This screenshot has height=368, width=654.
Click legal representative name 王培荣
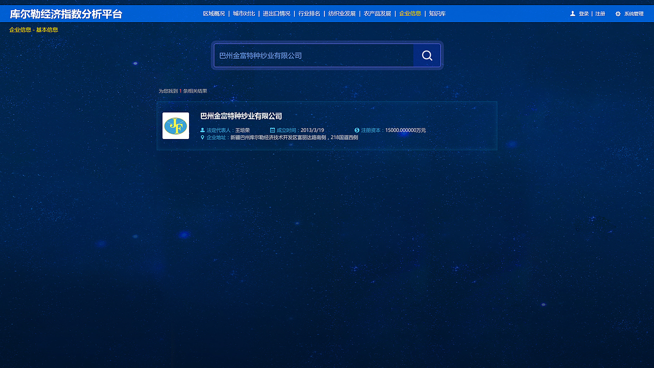point(242,130)
